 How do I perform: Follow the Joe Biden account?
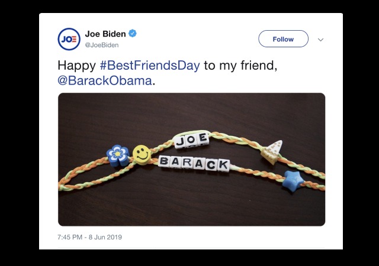(283, 38)
